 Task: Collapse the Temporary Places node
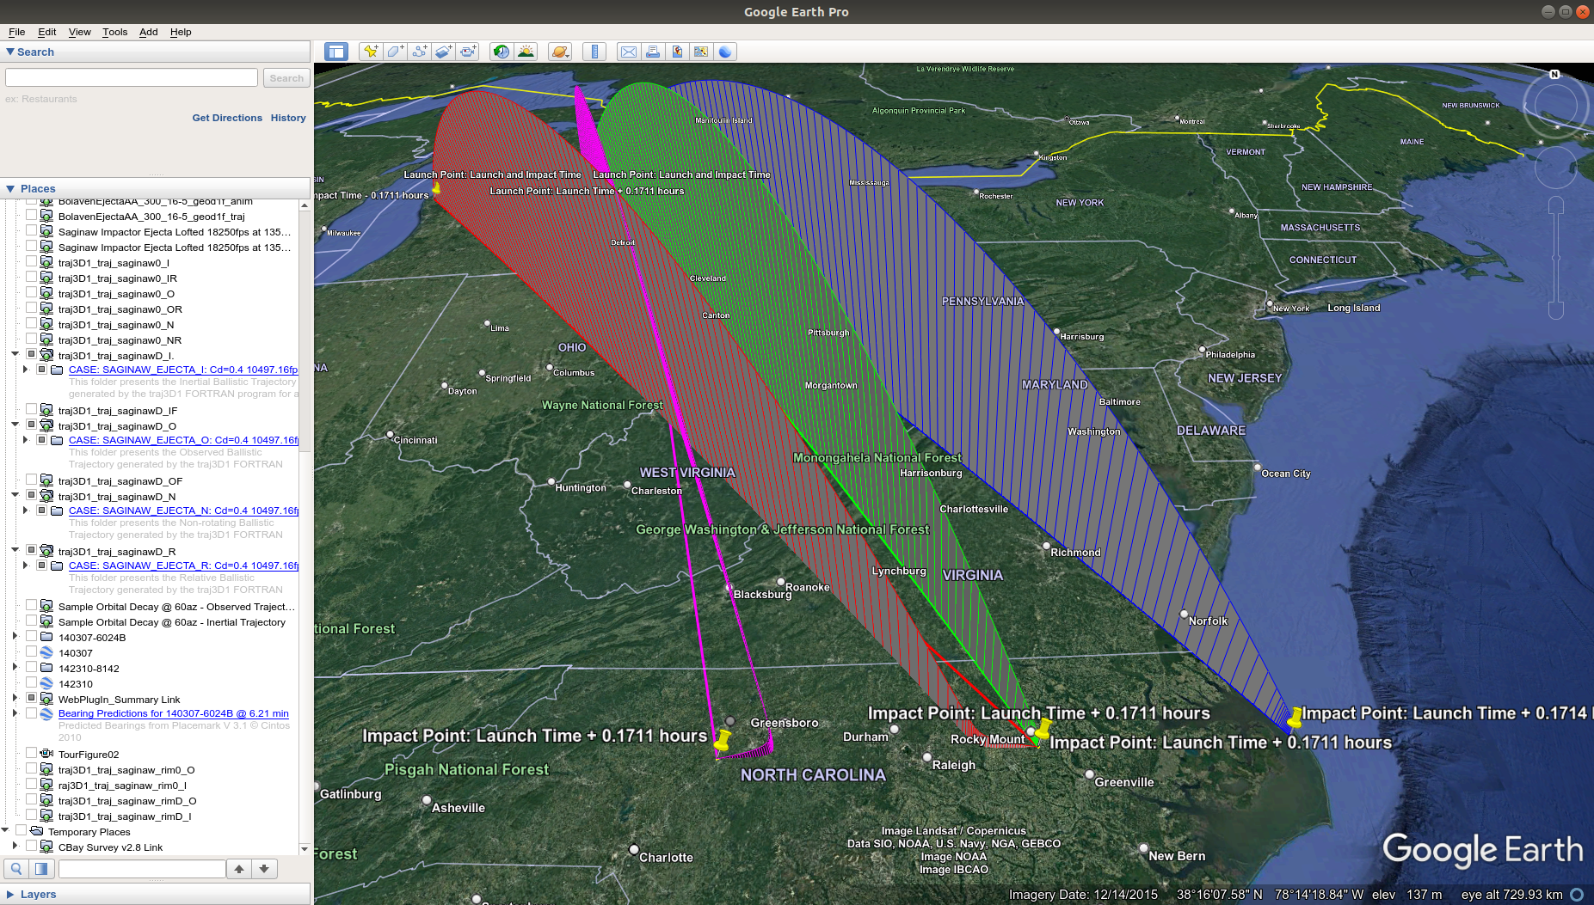click(5, 831)
